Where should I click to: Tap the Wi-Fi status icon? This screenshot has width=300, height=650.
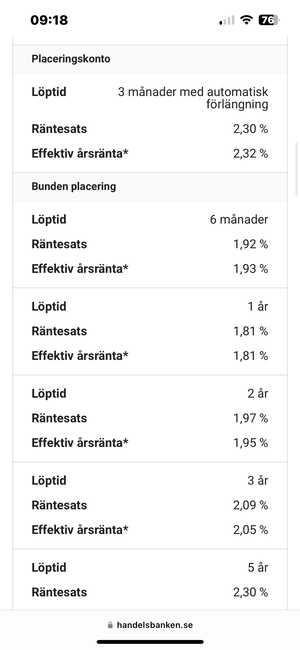coord(246,20)
